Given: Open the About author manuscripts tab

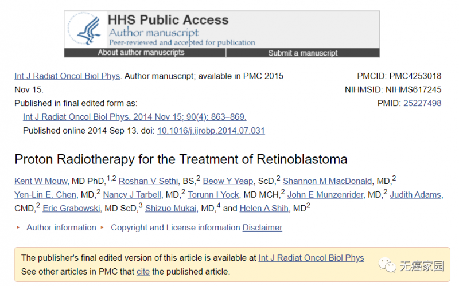Looking at the screenshot, I should point(141,53).
